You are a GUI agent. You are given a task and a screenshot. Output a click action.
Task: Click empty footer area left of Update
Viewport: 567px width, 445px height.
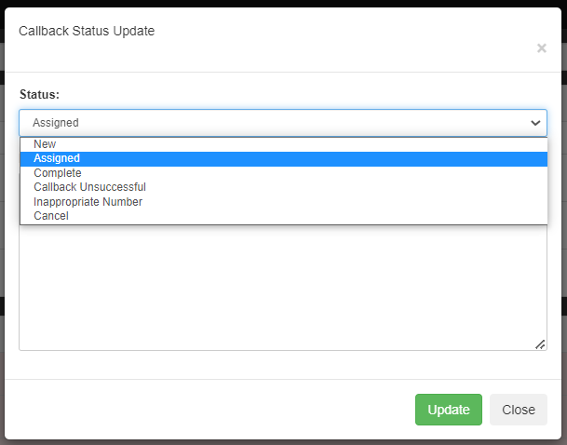click(209, 410)
